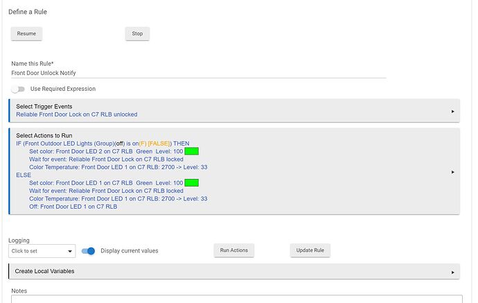Click the Update Rule button
The height and width of the screenshot is (303, 478).
point(310,250)
